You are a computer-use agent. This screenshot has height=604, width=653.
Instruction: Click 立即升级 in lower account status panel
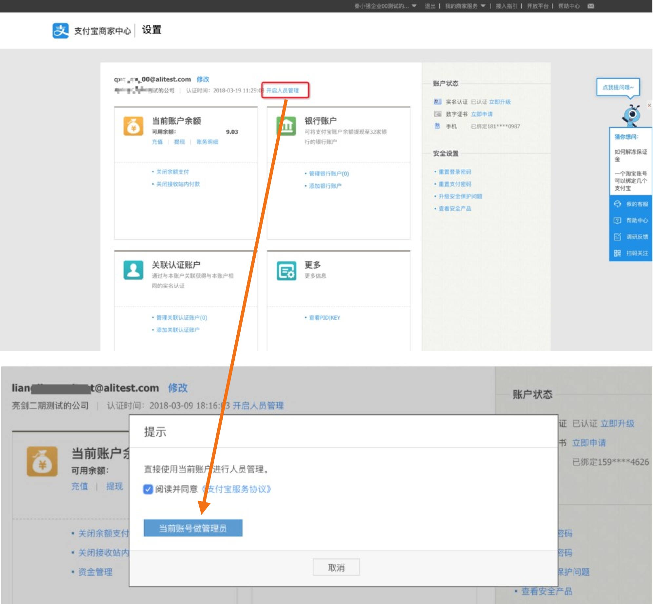[618, 424]
